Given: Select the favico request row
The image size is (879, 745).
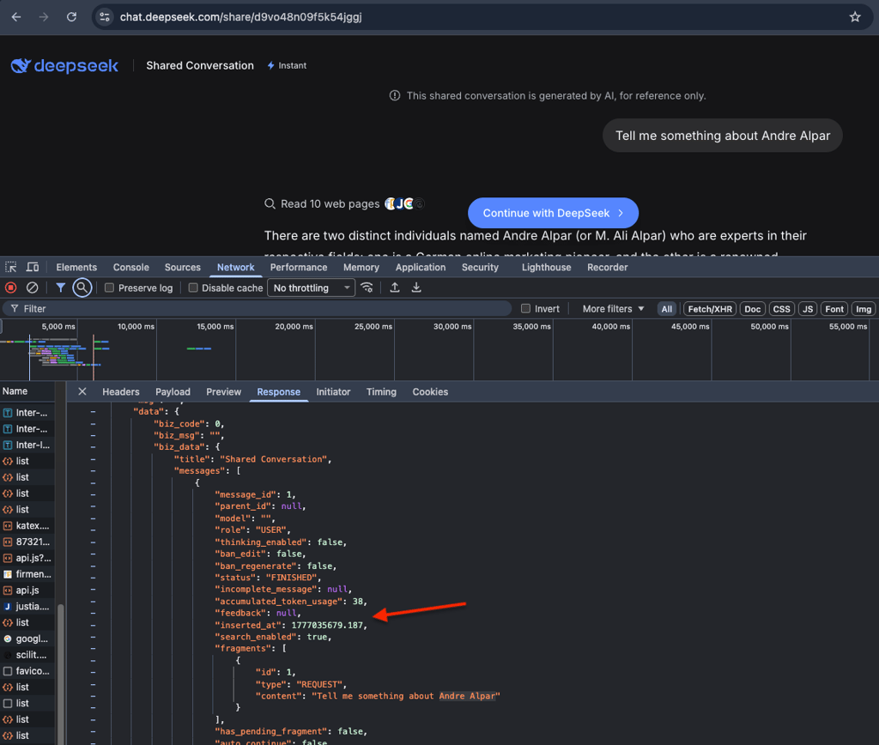Looking at the screenshot, I should [27, 670].
